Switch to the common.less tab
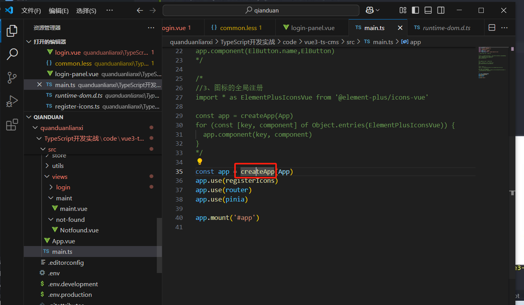This screenshot has width=524, height=305. click(240, 28)
